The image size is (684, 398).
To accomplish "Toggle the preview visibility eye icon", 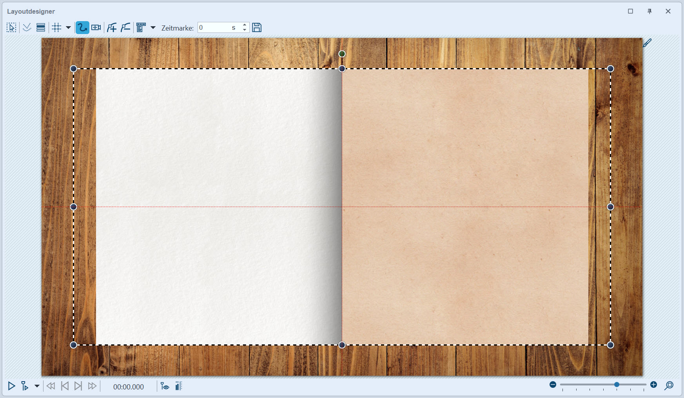I will (165, 386).
